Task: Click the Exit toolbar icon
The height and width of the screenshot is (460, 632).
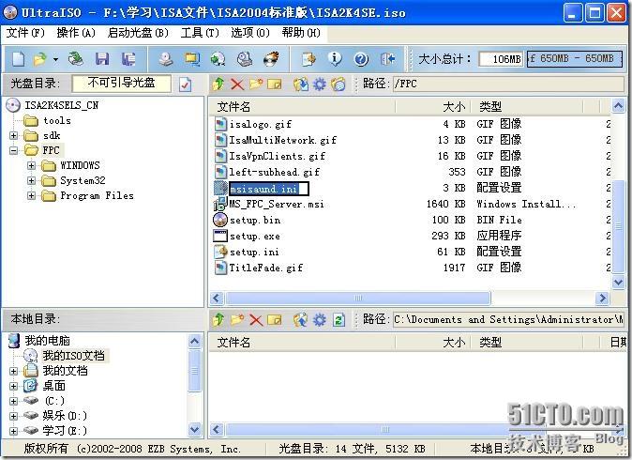Action: (387, 60)
